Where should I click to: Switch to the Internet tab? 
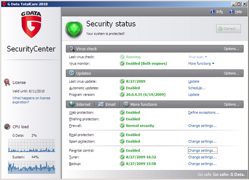tap(80, 105)
